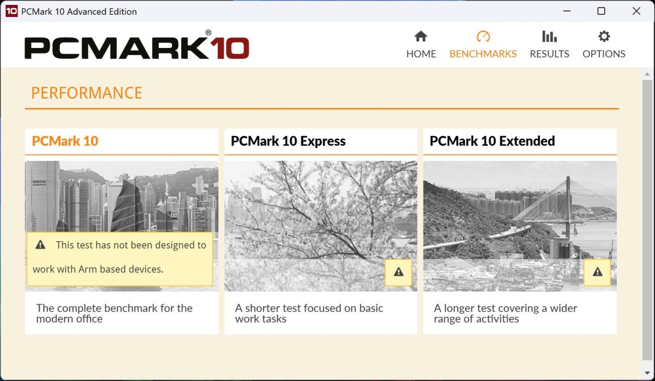The height and width of the screenshot is (381, 655).
Task: Click the vertical scrollbar on the right
Action: (647, 218)
